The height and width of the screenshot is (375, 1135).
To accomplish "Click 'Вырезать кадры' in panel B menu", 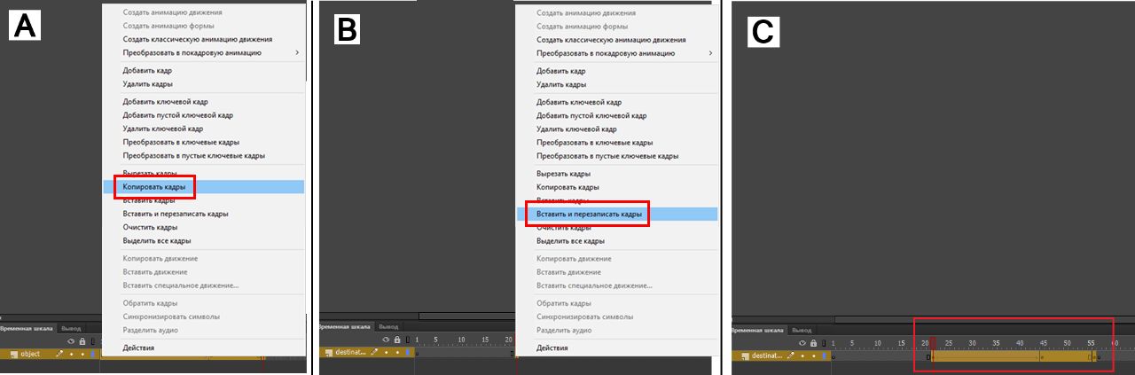I will point(564,174).
